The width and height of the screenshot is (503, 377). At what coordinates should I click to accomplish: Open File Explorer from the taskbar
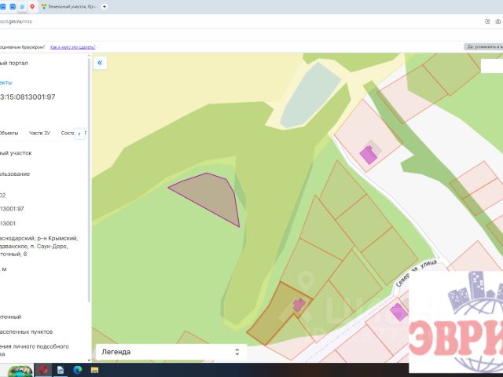[x=94, y=370]
